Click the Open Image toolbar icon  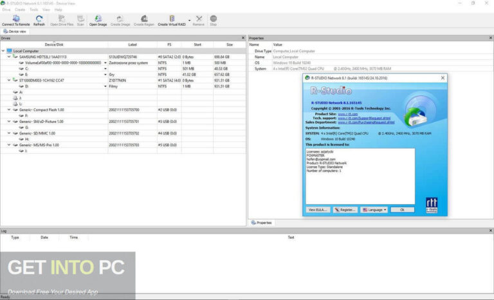[x=98, y=19]
